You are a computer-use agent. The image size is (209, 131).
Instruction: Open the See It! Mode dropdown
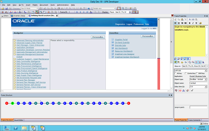click(37, 9)
